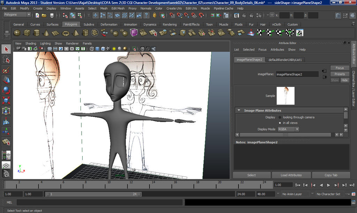
Task: Select the looking through camera radio button
Action: click(280, 117)
